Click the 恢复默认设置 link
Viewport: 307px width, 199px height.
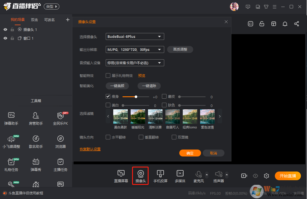point(90,149)
